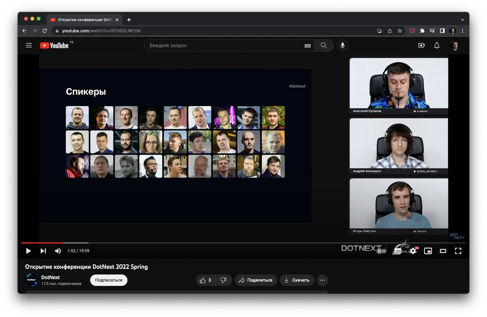Enable miniplayer mode
487x317 pixels.
click(428, 251)
